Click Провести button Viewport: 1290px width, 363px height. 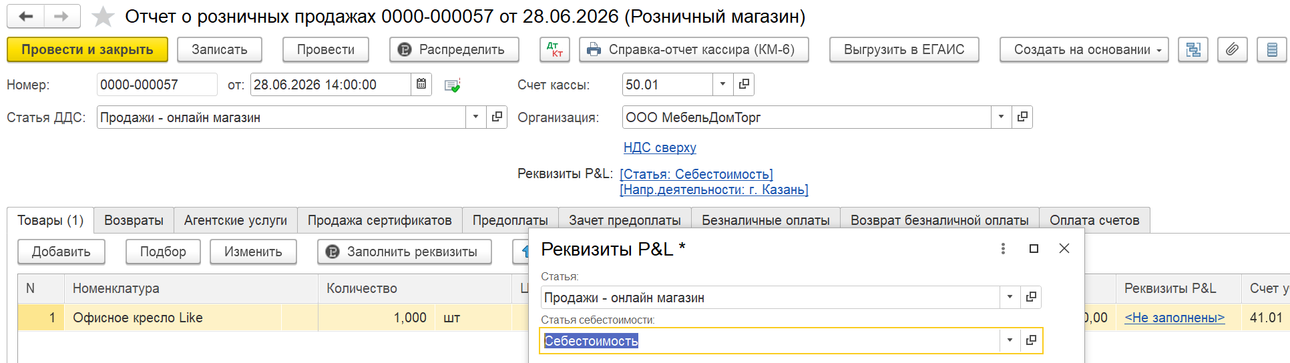point(326,49)
